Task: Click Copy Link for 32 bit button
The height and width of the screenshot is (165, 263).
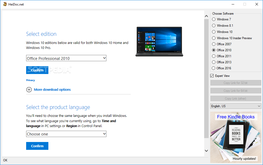Action: (x=236, y=83)
